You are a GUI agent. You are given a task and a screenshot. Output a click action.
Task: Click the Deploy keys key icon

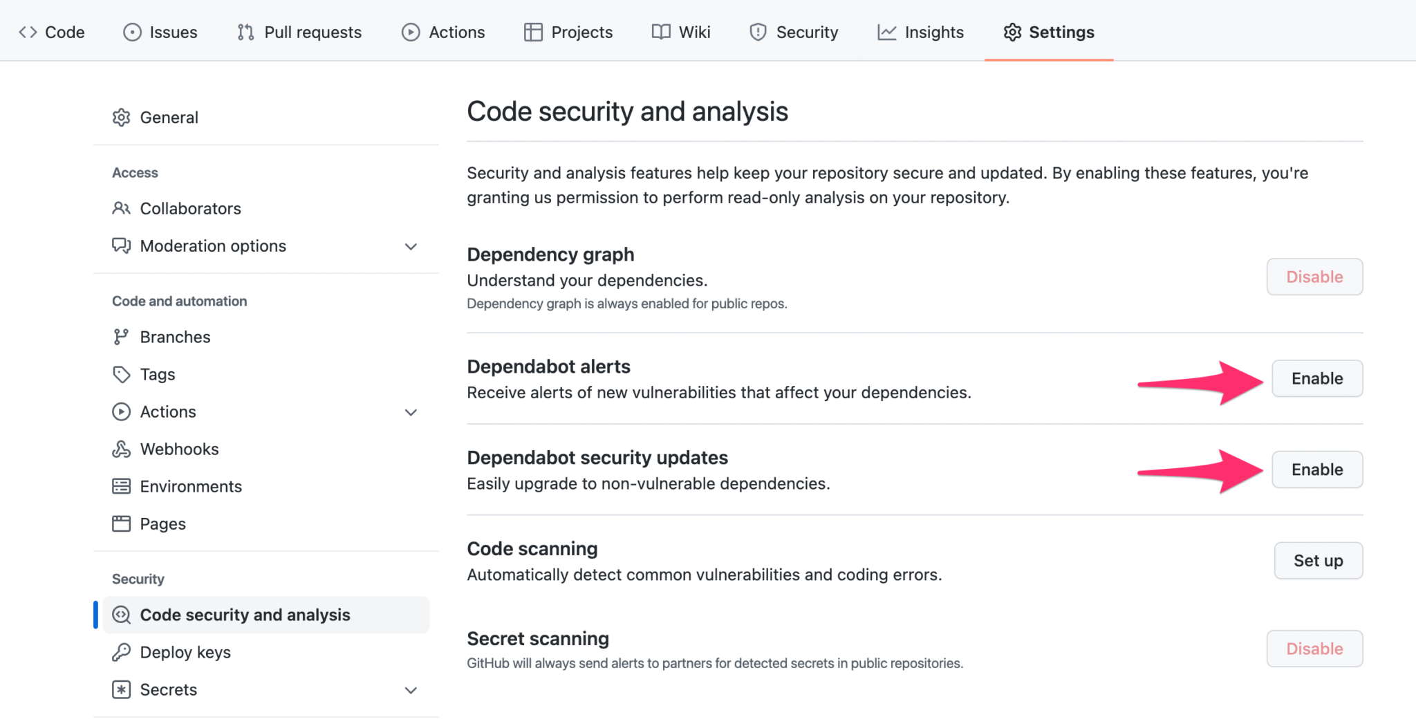coord(121,652)
